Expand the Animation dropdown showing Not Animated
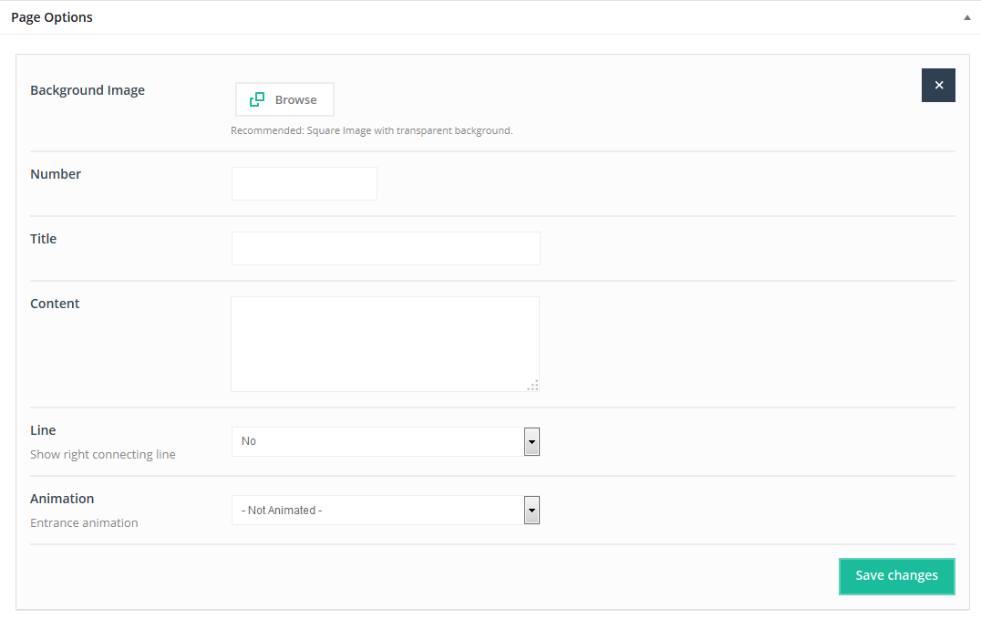 tap(385, 510)
